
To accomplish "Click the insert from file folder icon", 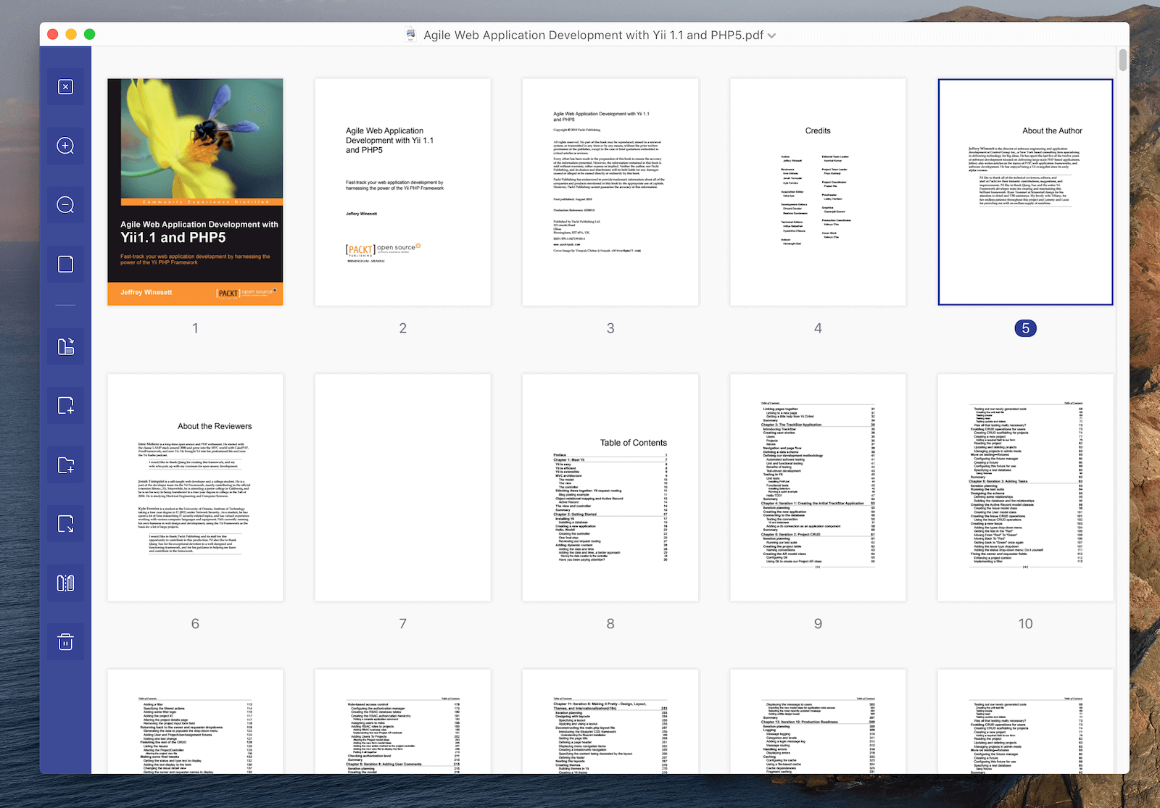I will click(65, 465).
